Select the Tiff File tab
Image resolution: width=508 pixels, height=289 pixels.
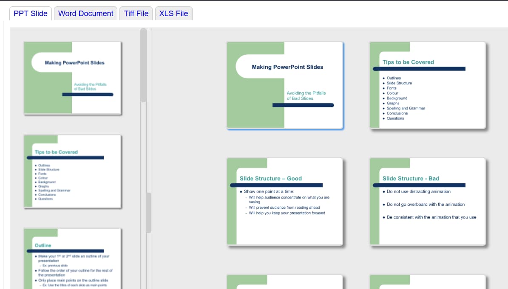click(136, 14)
